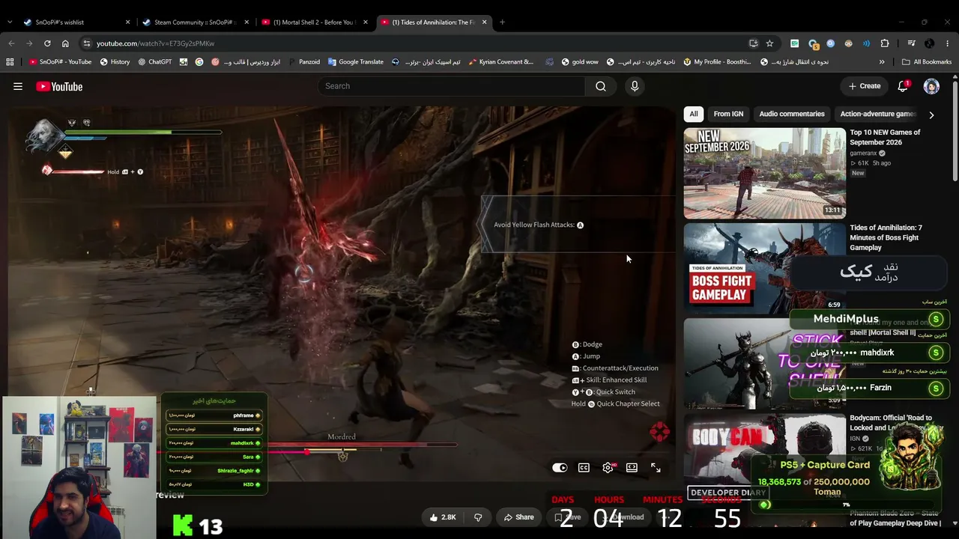Open the gameranx channel name
The width and height of the screenshot is (959, 539).
coord(864,153)
